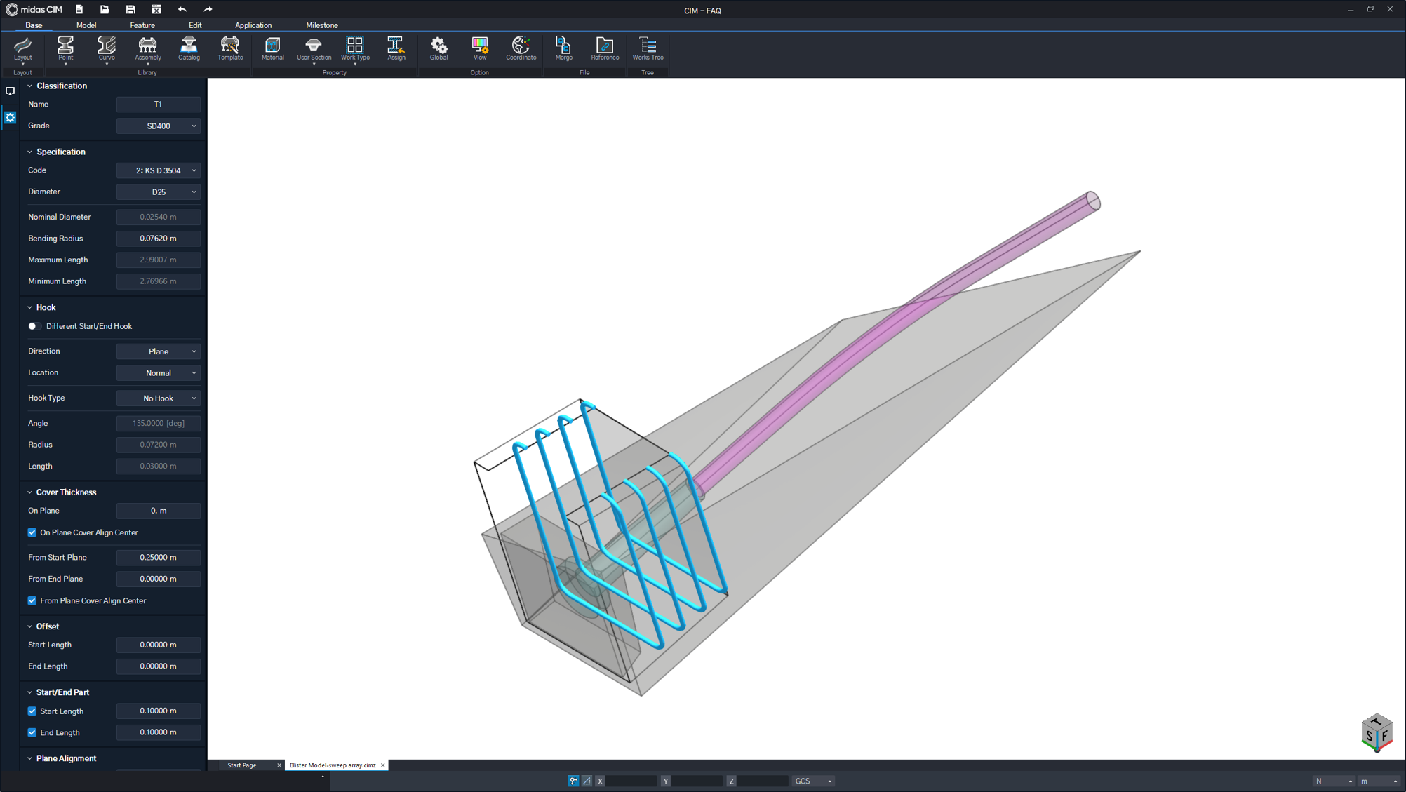Click the New file icon in title bar
Screen dimensions: 1406x792
79,10
